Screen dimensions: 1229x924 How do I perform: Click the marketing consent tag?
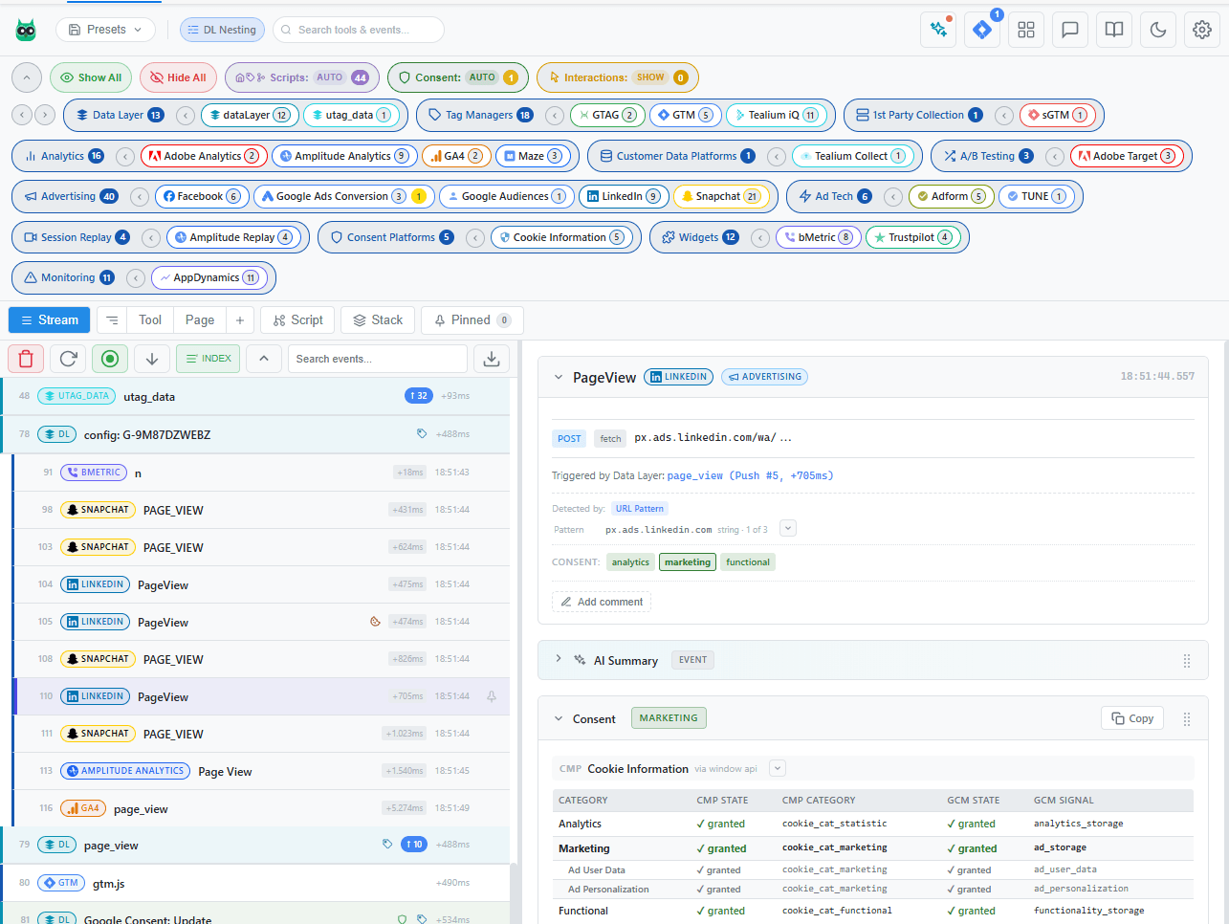point(688,562)
